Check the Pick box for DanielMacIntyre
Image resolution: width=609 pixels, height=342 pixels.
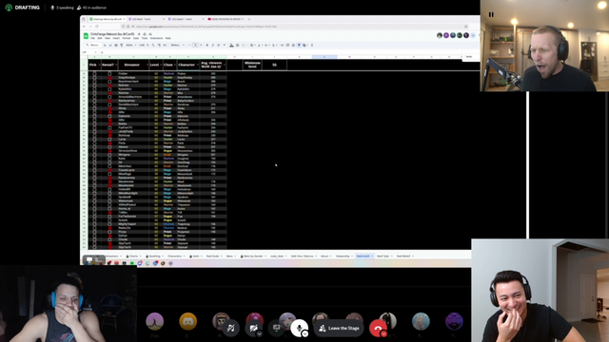[x=94, y=104]
